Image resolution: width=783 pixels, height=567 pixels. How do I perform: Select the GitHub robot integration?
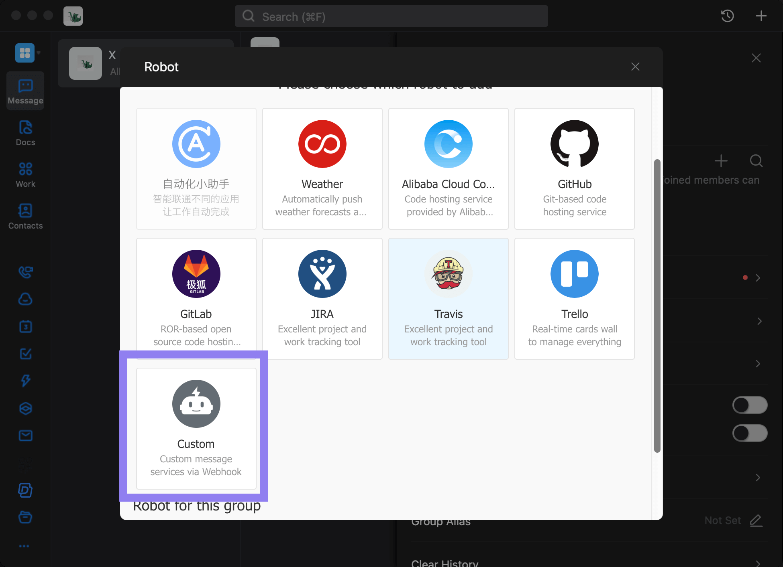[x=574, y=169]
